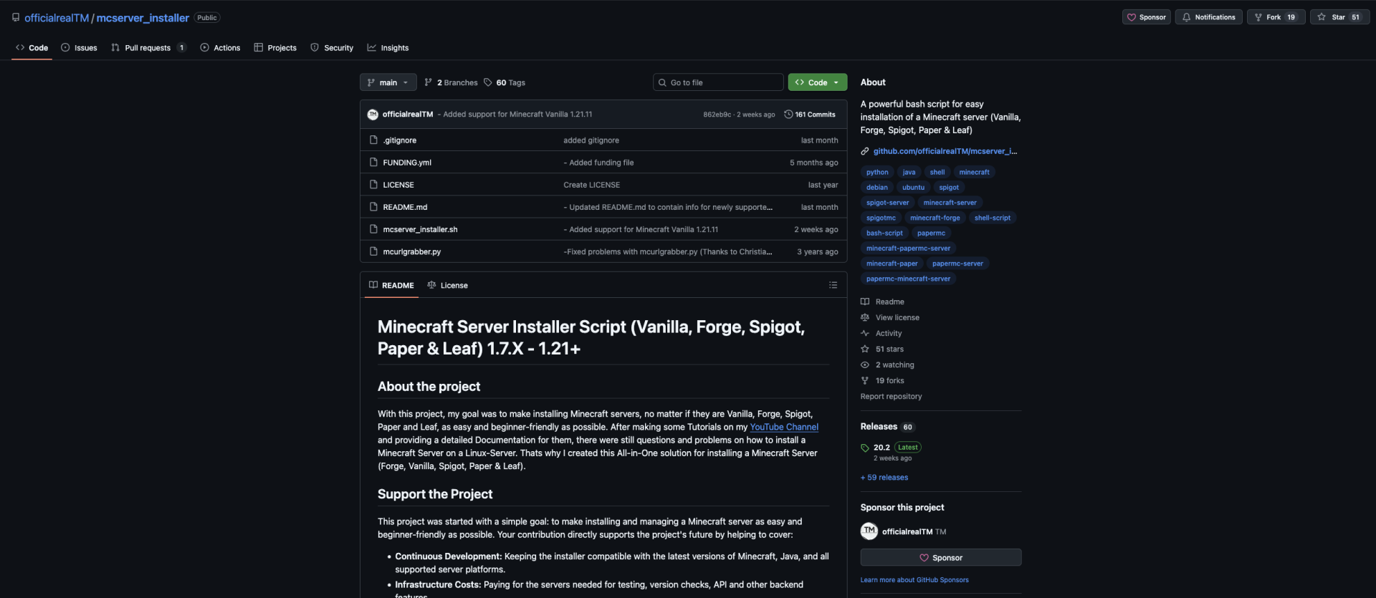This screenshot has width=1376, height=598.
Task: Open the 161 Commits history
Action: [810, 115]
